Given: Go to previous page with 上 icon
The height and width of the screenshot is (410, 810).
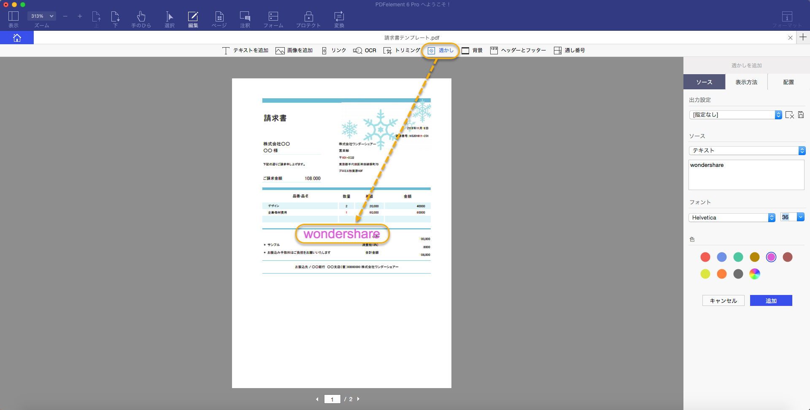Looking at the screenshot, I should (96, 17).
